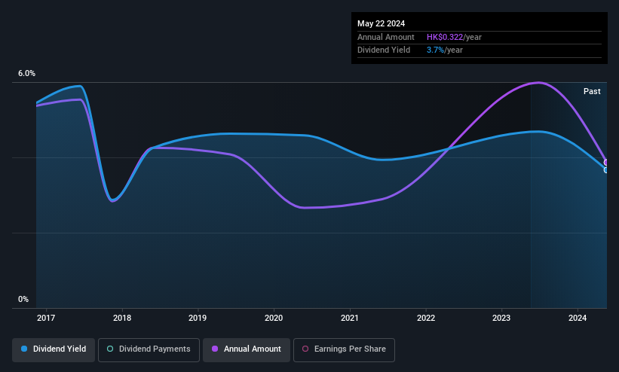
Task: Select the blue endpoint marker on the chart
Action: click(x=606, y=170)
